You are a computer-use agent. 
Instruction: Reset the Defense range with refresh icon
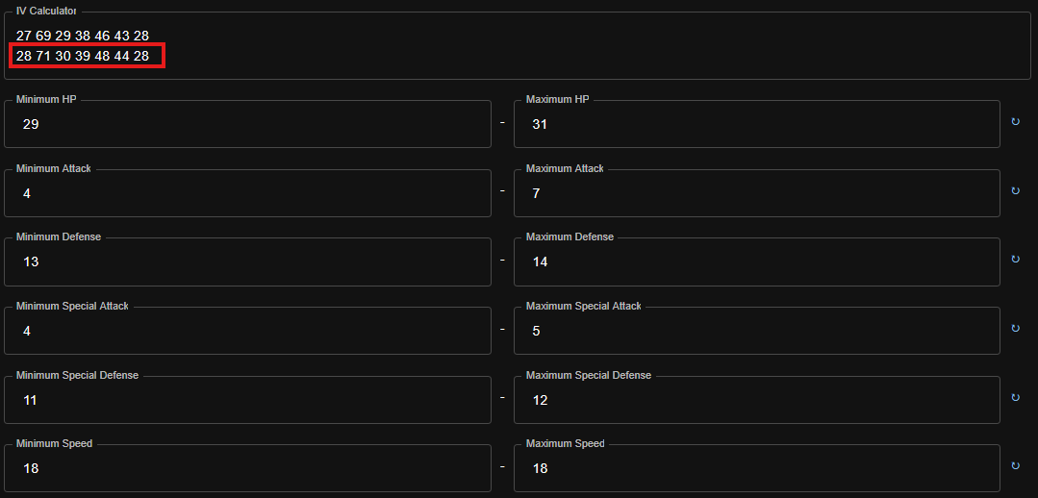click(x=1015, y=260)
